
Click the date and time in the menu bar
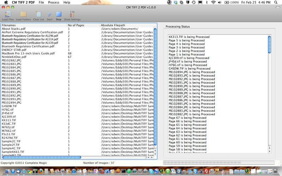coord(256,2)
